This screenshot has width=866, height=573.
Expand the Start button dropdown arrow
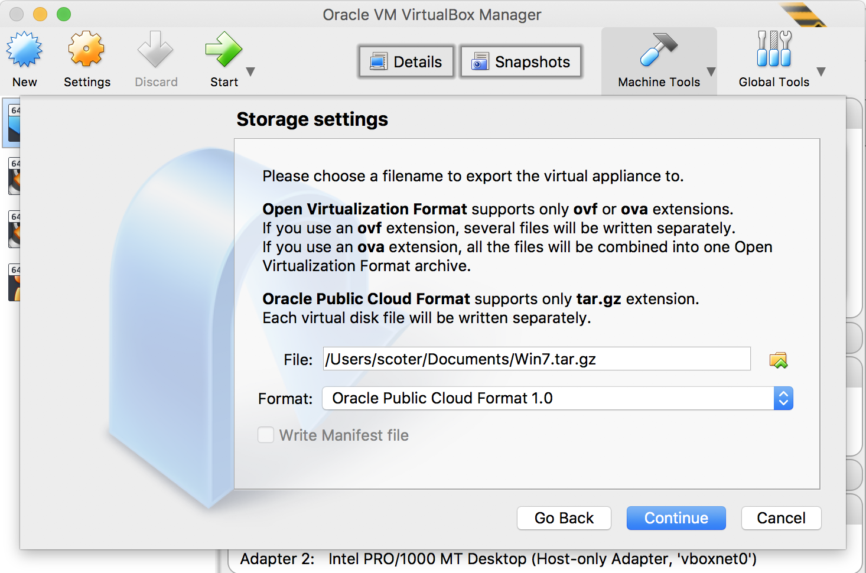click(250, 71)
